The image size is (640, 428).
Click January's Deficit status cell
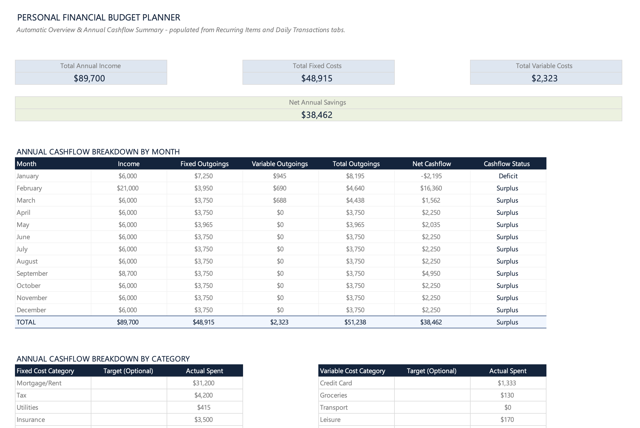508,176
